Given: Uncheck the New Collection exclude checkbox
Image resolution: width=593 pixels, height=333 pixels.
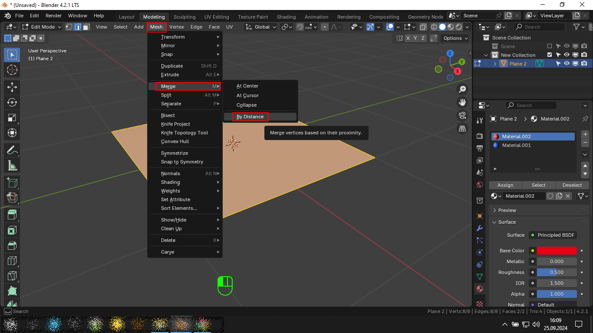Looking at the screenshot, I should (550, 55).
